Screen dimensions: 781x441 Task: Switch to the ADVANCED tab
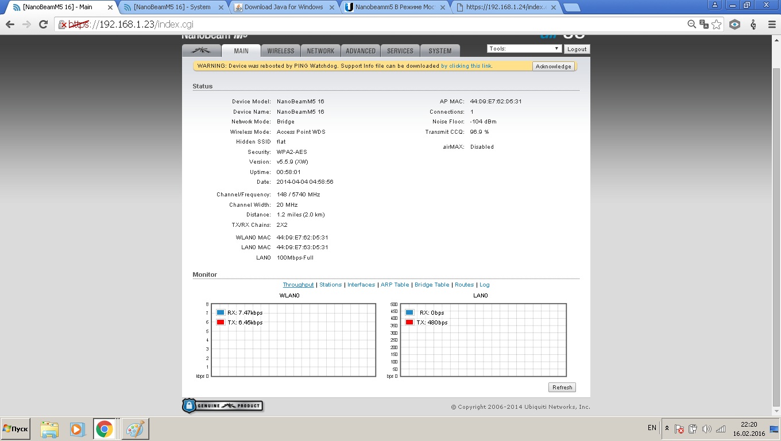click(361, 51)
